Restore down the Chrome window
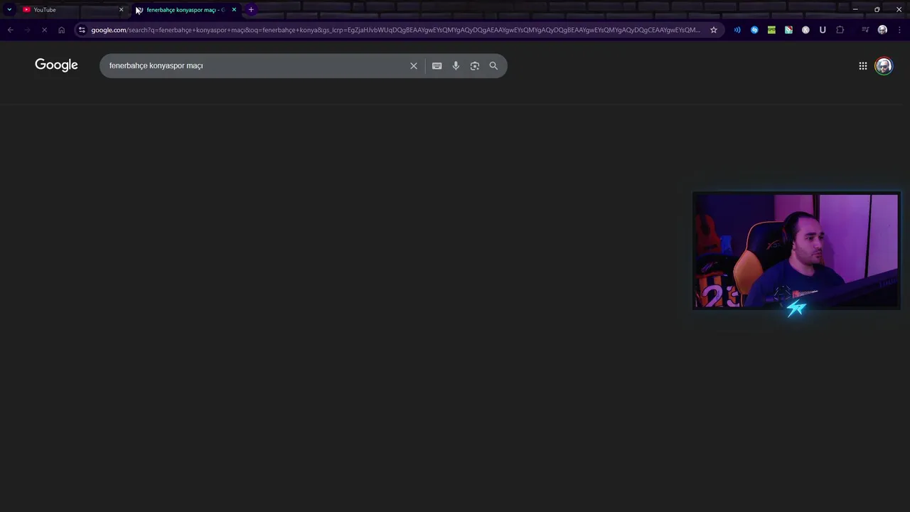 click(x=877, y=9)
